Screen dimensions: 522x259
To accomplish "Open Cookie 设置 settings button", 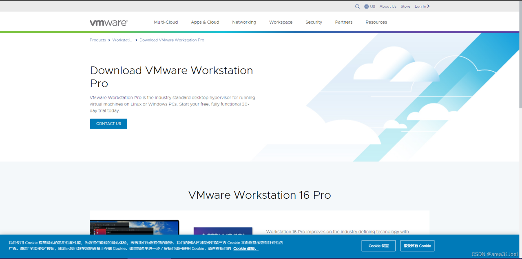I will coord(378,246).
